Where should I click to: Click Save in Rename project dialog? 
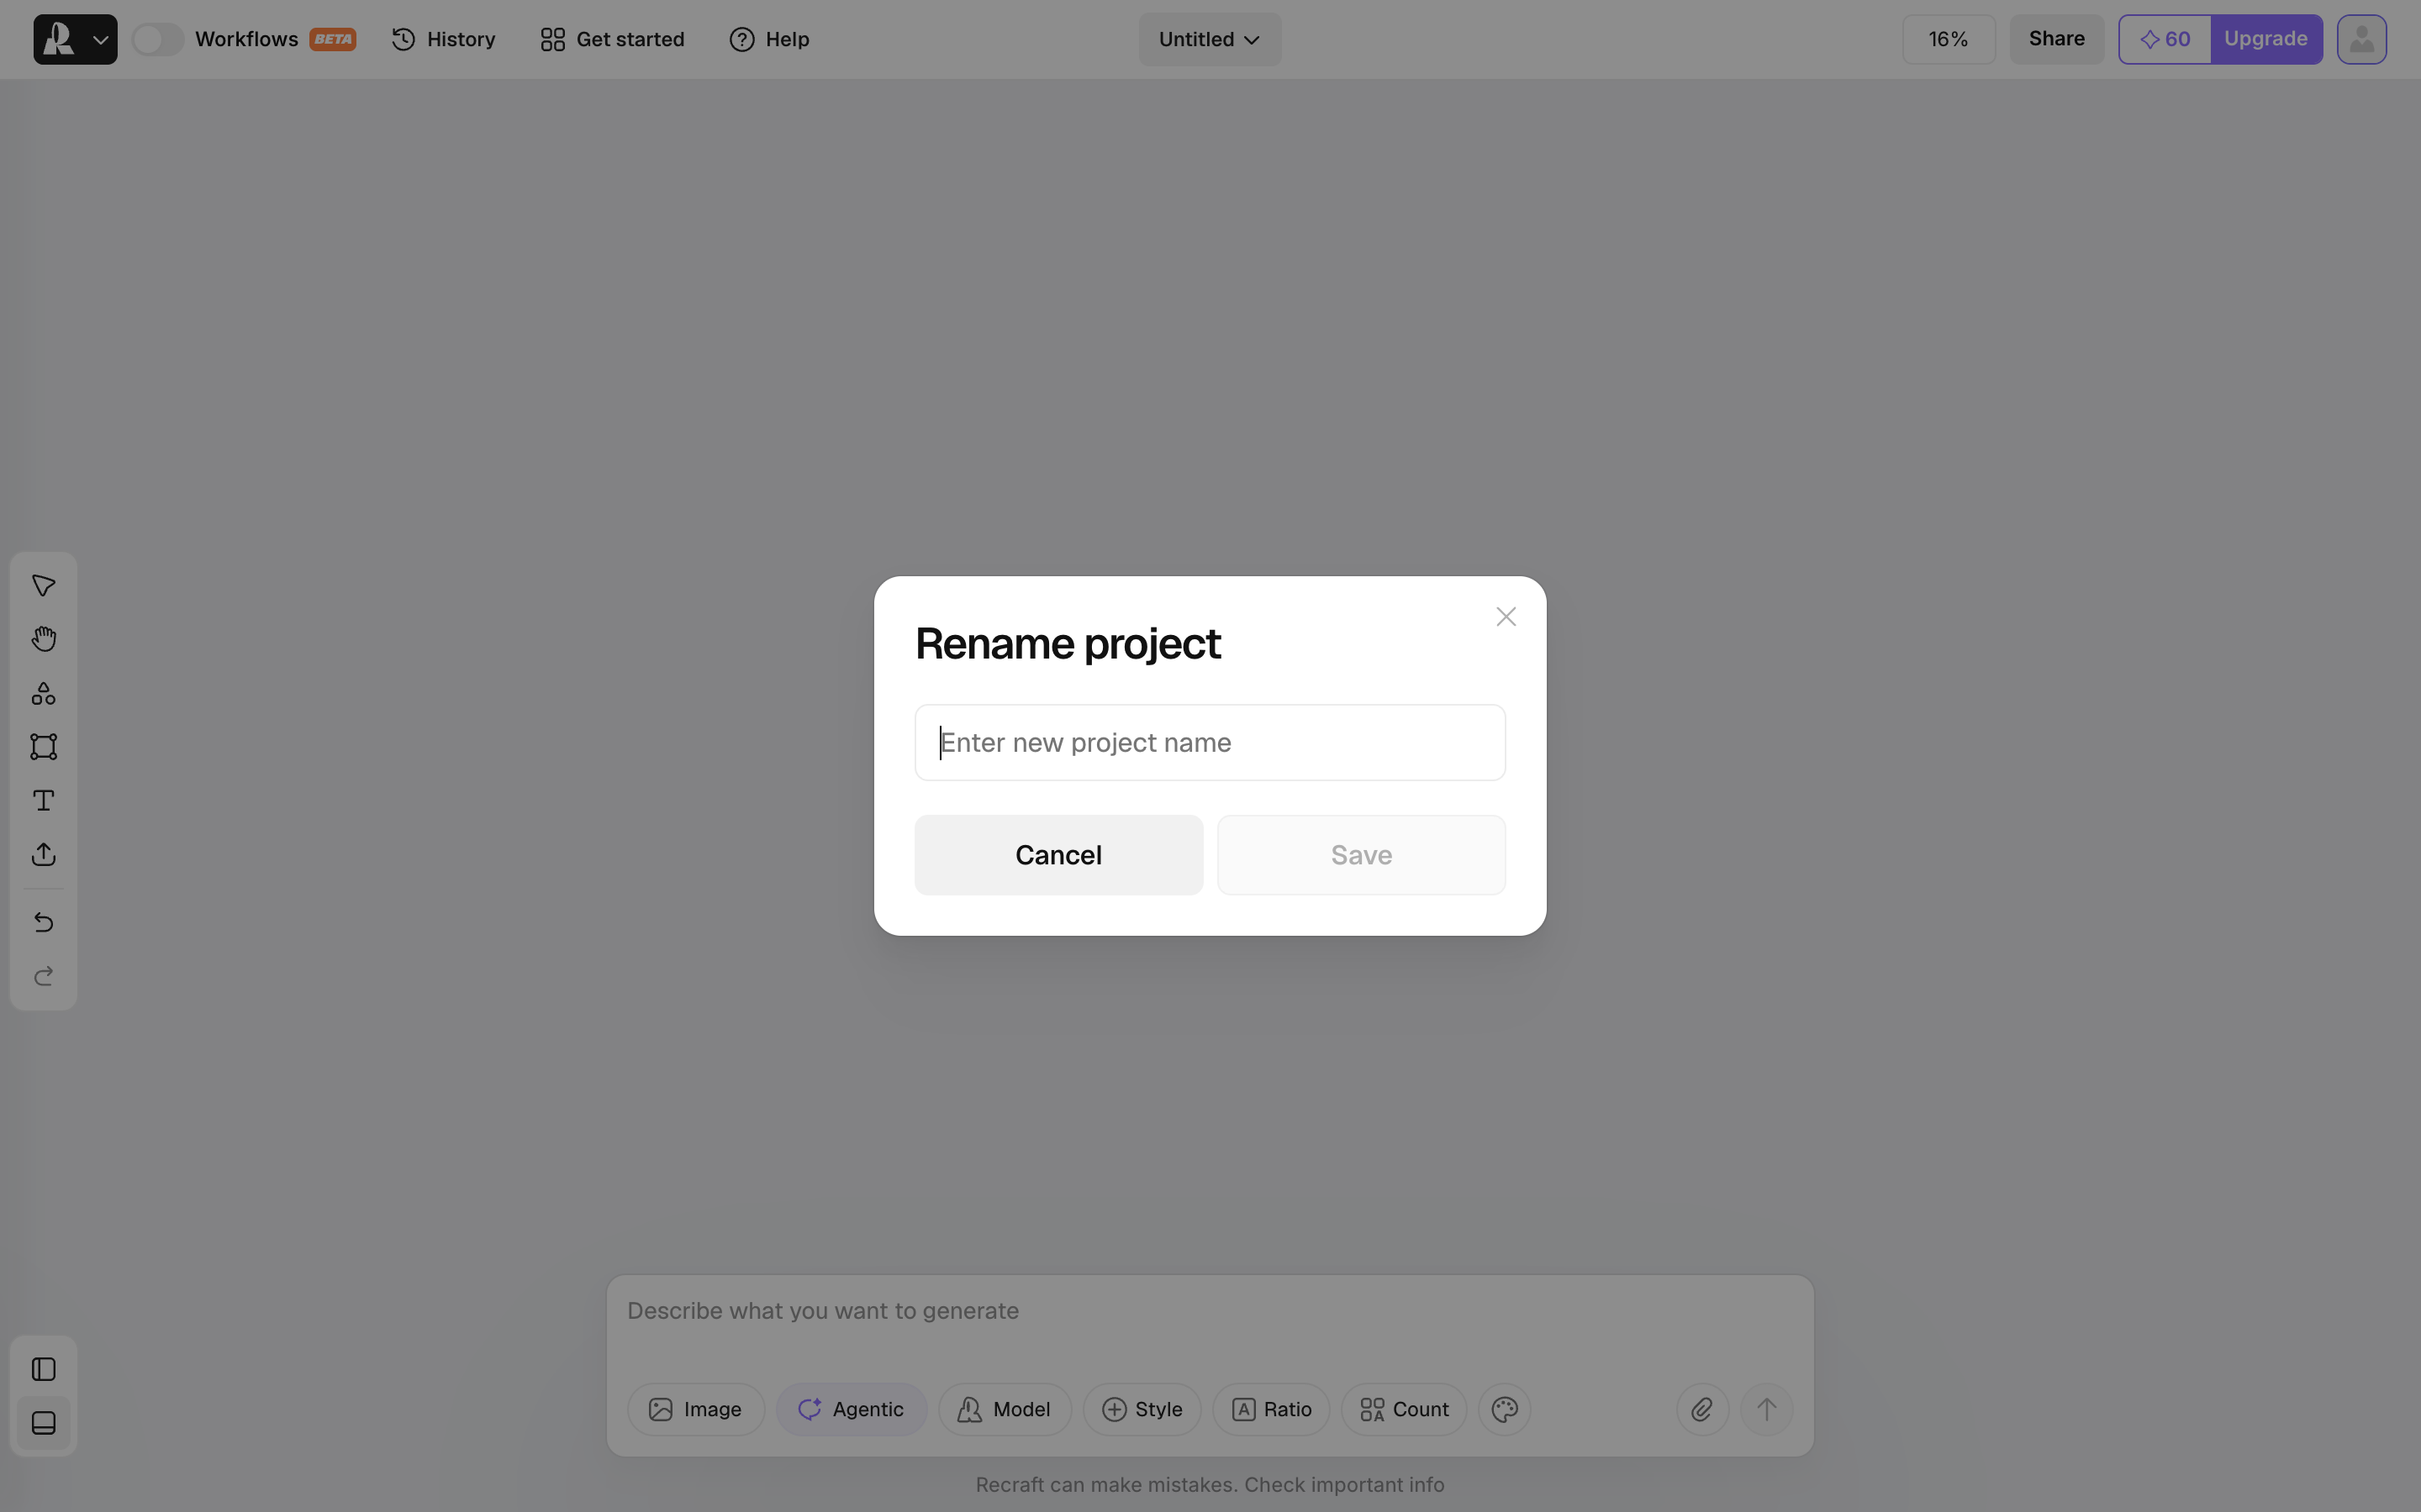tap(1361, 855)
